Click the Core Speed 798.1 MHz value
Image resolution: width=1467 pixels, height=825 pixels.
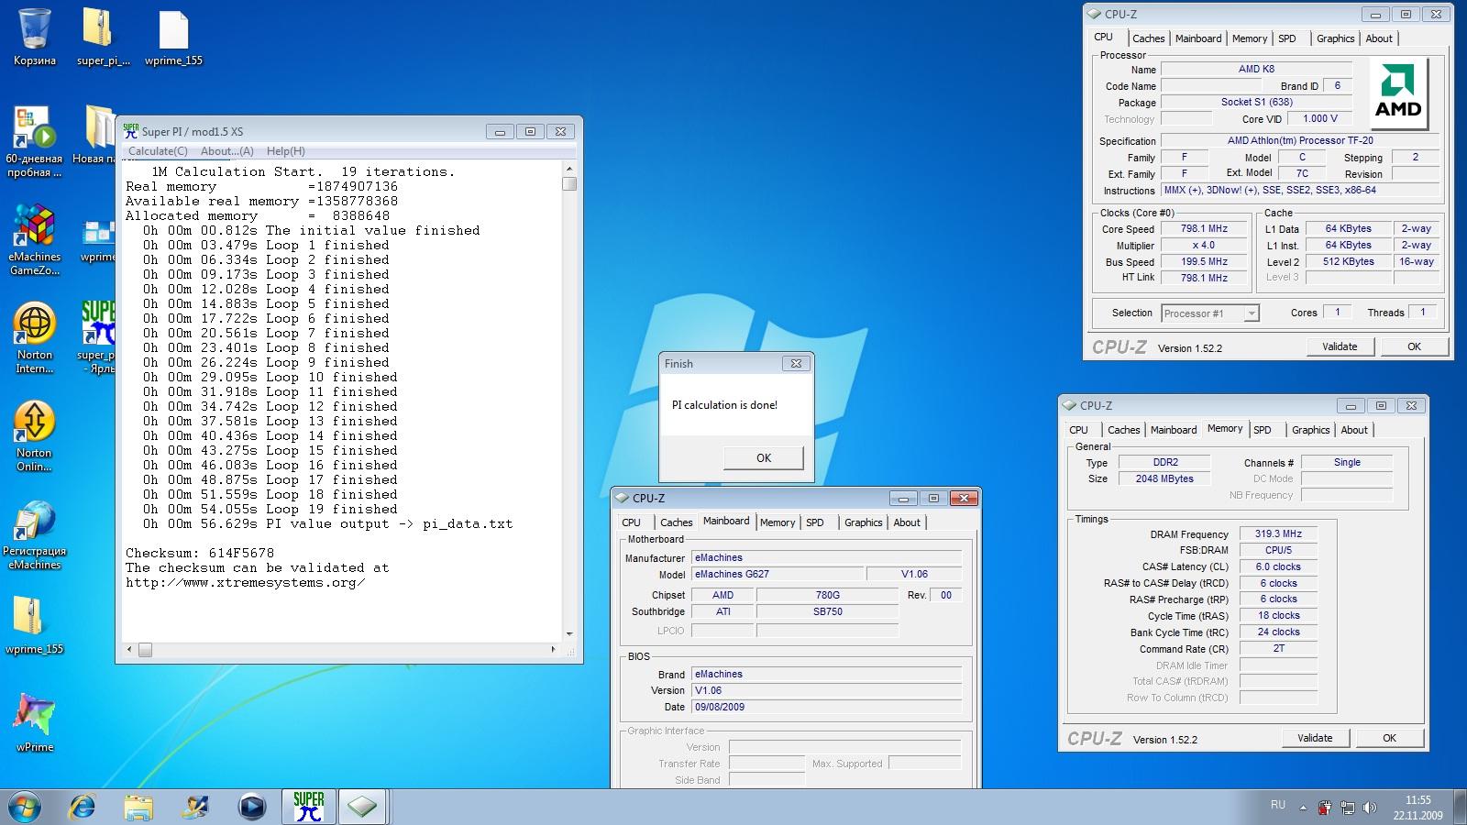1204,229
